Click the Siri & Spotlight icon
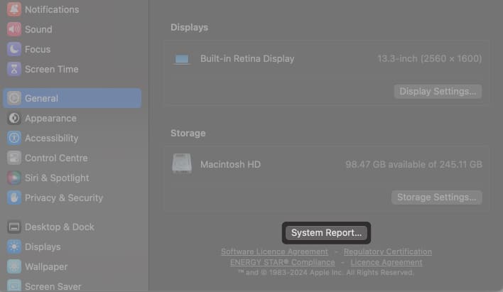503x292 pixels. pos(13,178)
